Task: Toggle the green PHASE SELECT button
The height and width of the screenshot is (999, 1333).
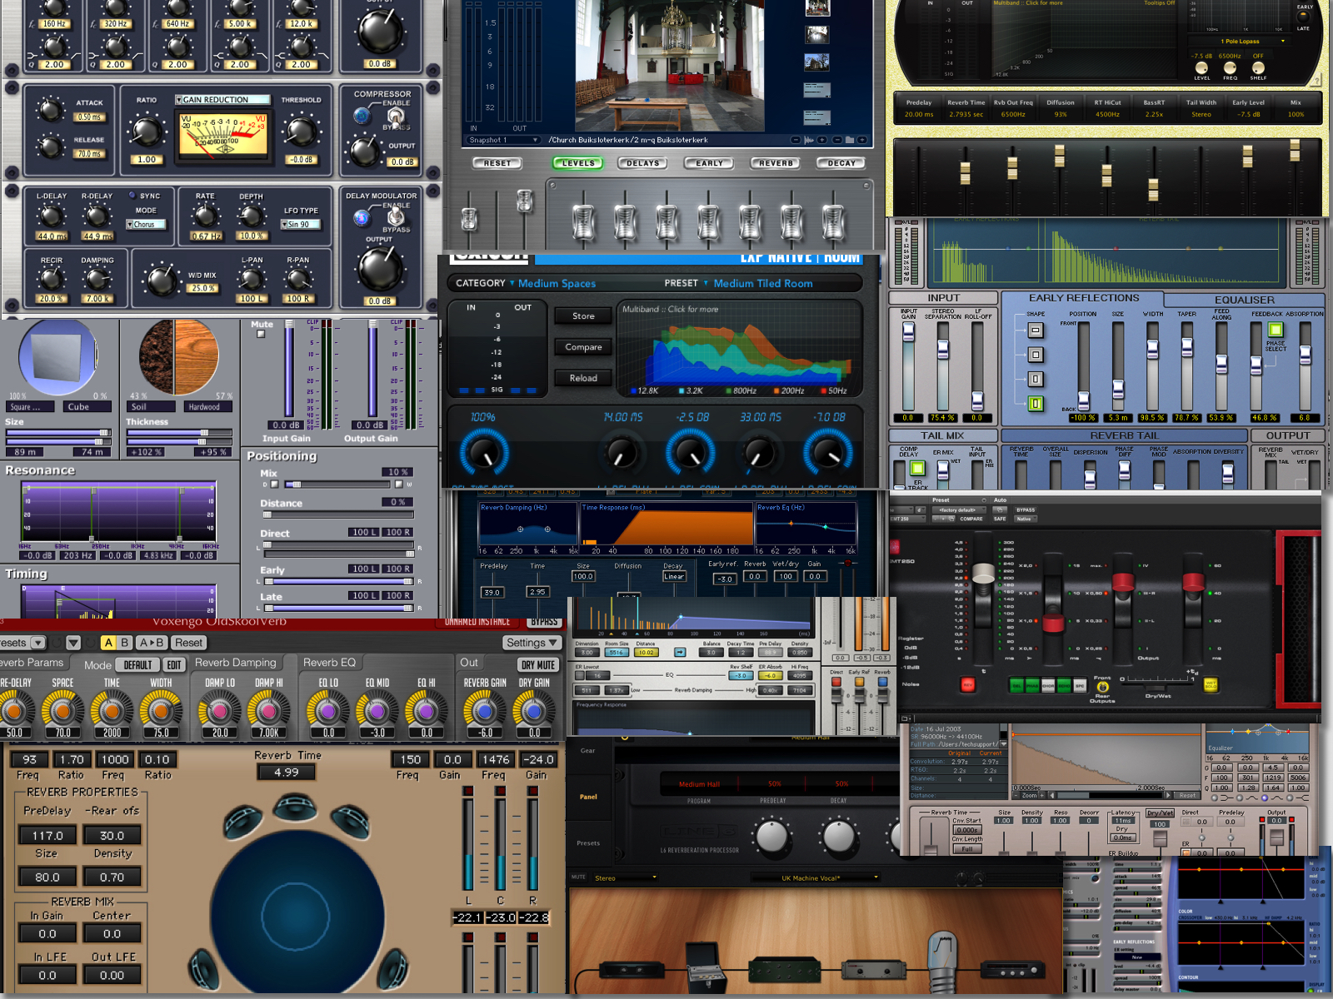Action: (x=1275, y=331)
